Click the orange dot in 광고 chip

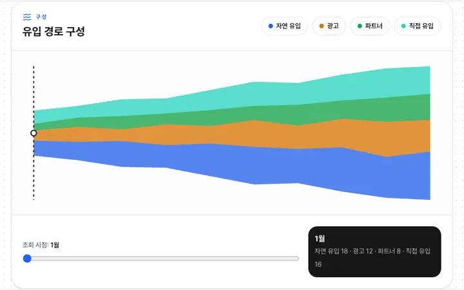point(322,26)
